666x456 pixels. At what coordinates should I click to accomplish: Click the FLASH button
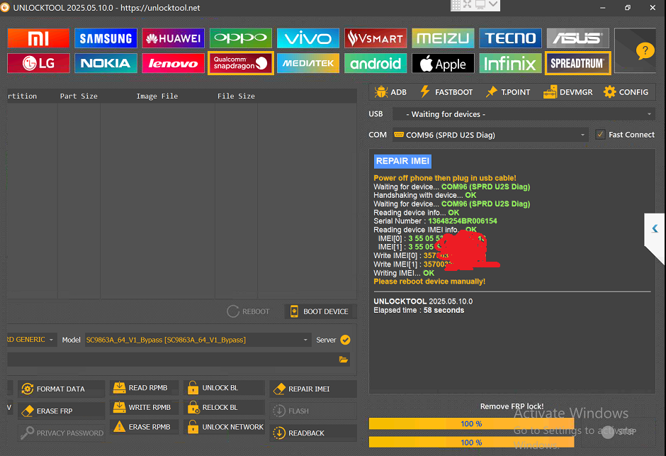(313, 411)
